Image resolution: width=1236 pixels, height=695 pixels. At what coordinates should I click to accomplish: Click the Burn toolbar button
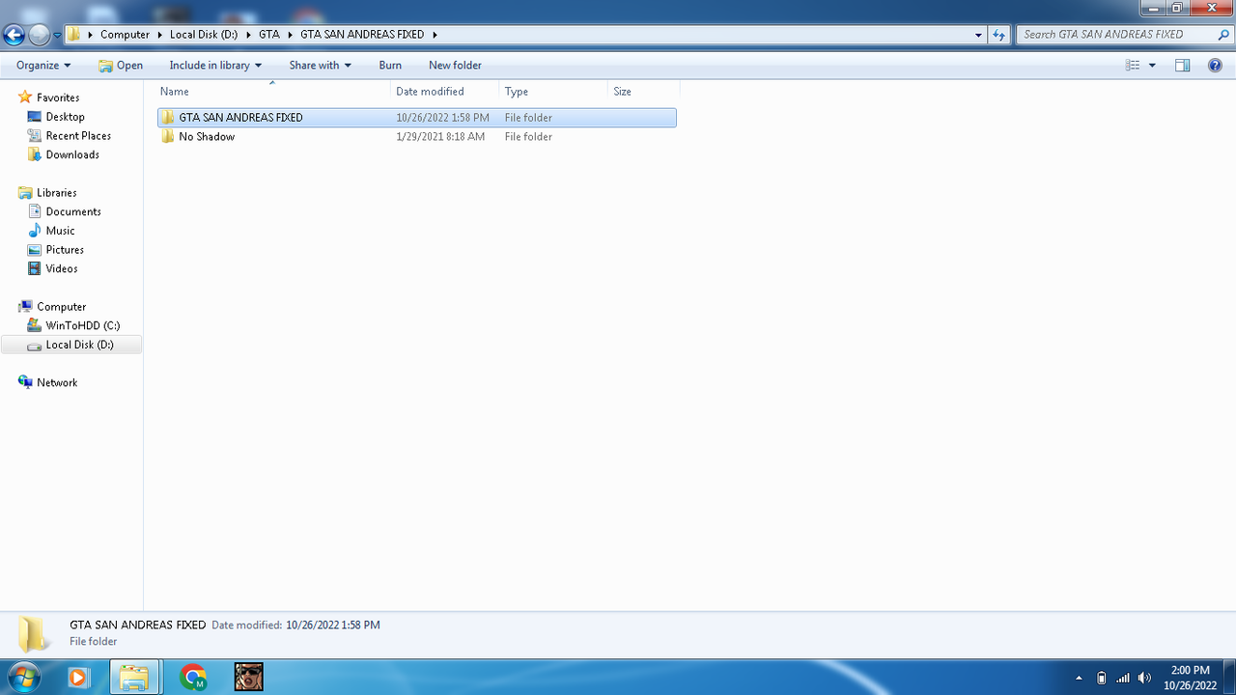coord(390,66)
